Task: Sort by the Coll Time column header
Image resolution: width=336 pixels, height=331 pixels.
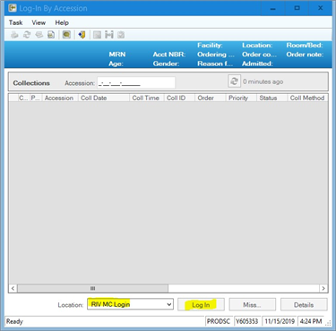Action: (147, 98)
